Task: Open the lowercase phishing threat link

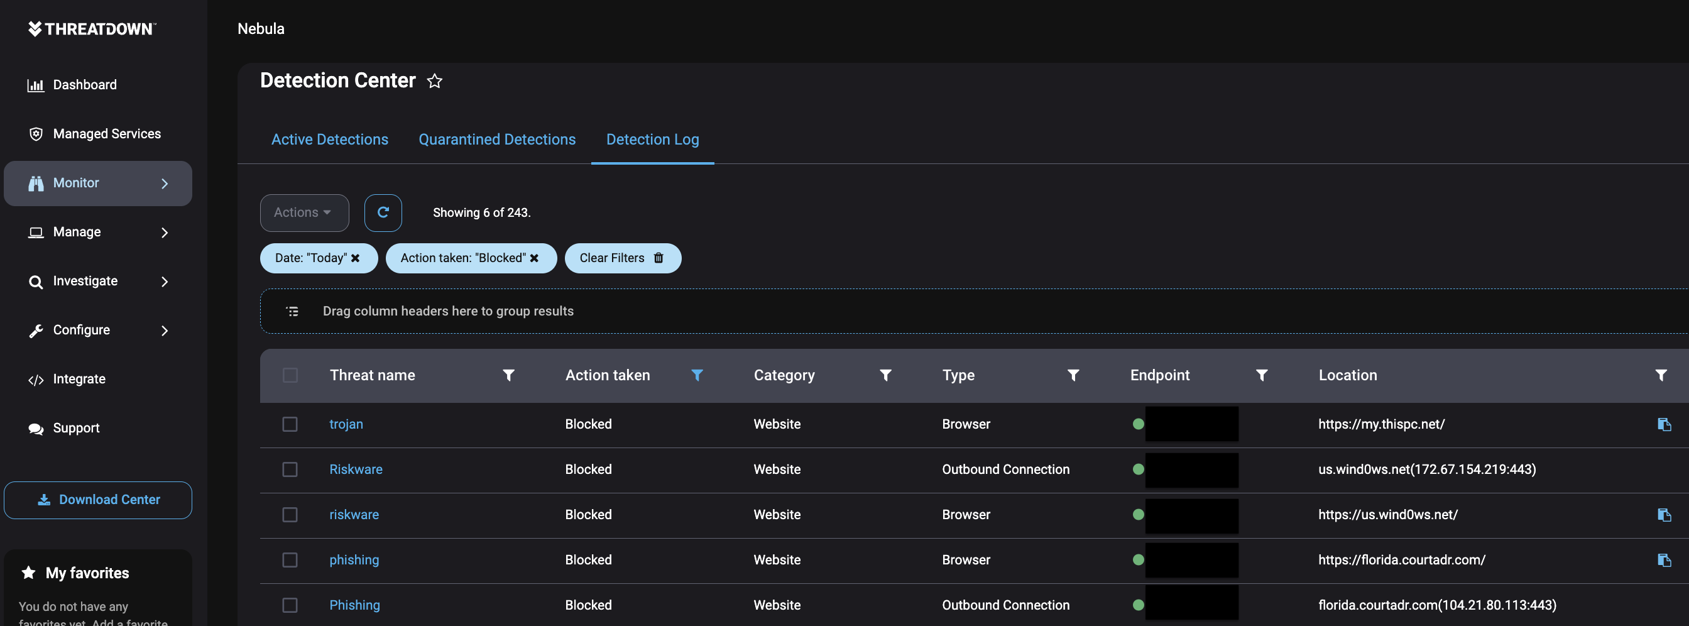Action: [354, 560]
